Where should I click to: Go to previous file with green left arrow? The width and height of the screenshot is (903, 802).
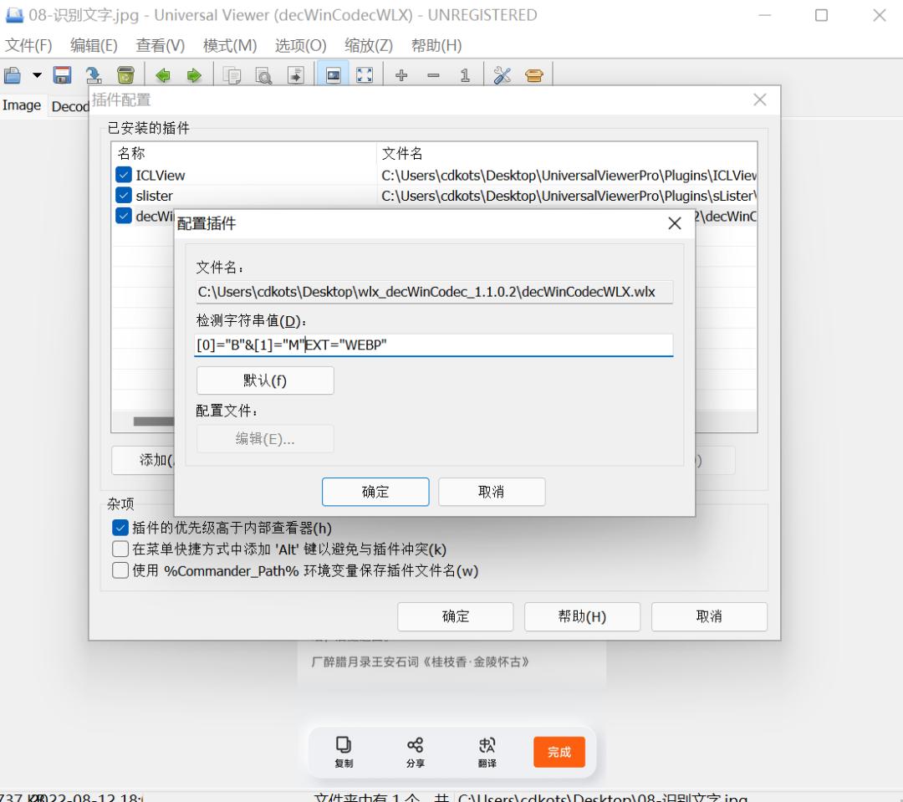click(163, 75)
